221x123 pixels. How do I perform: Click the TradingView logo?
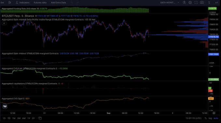click(x=5, y=106)
